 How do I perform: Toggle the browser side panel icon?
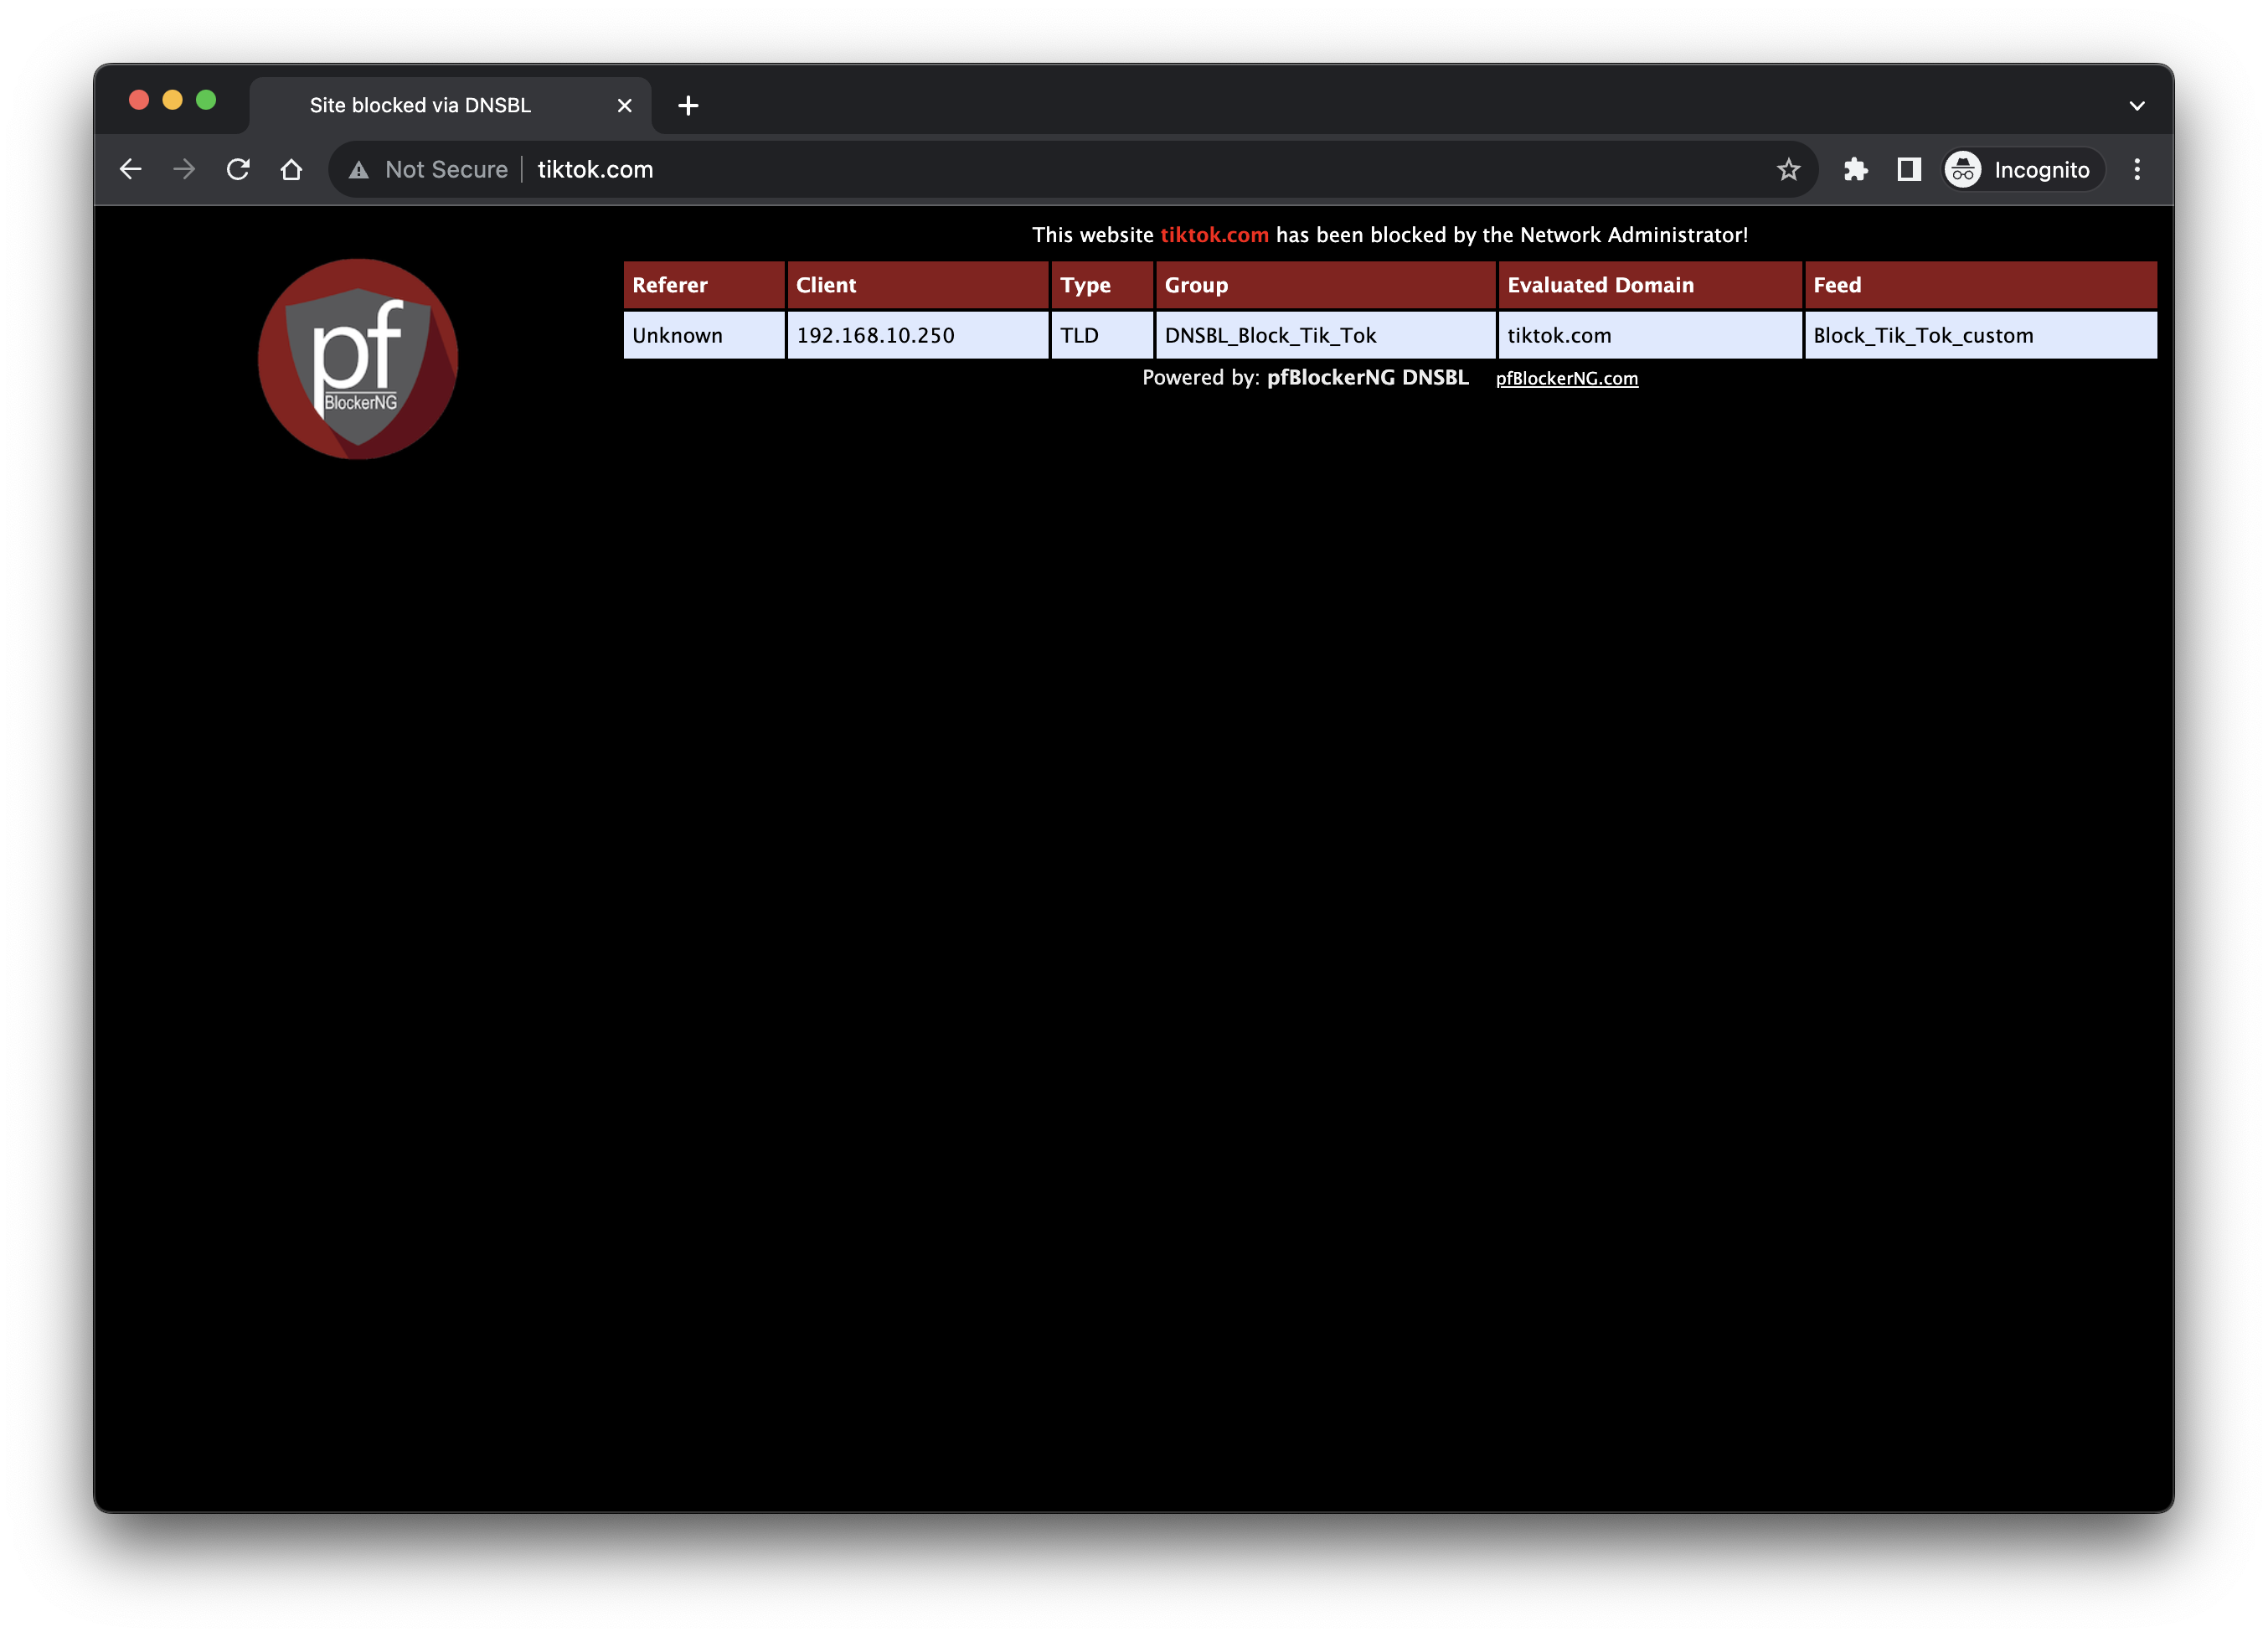[x=1909, y=169]
